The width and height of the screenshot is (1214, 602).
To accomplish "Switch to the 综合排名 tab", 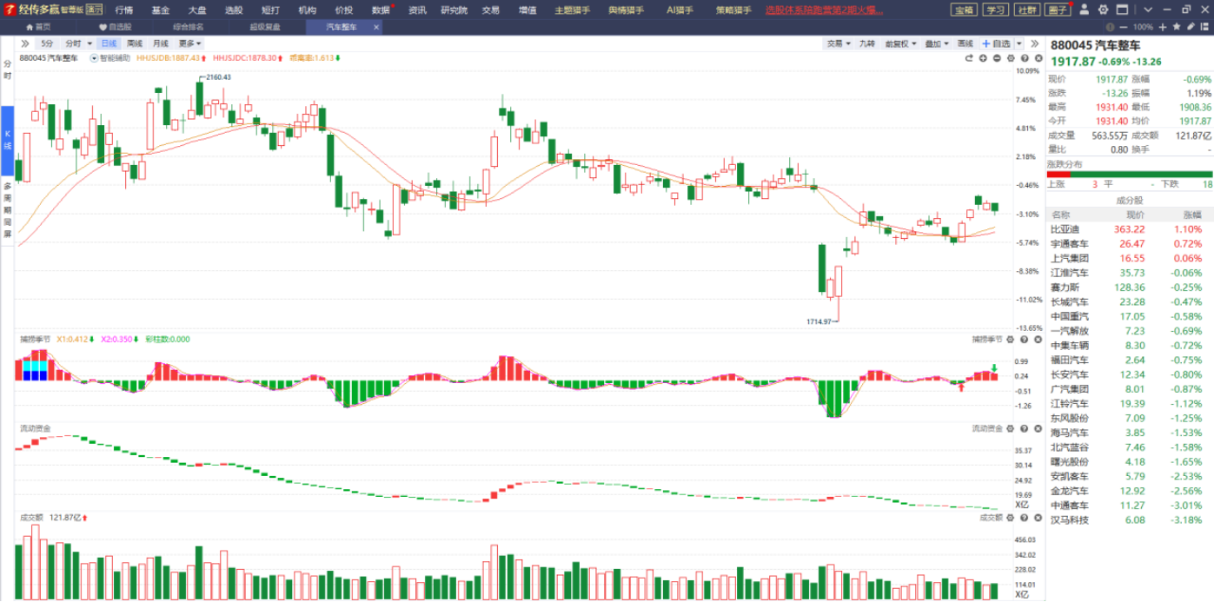I will 188,27.
